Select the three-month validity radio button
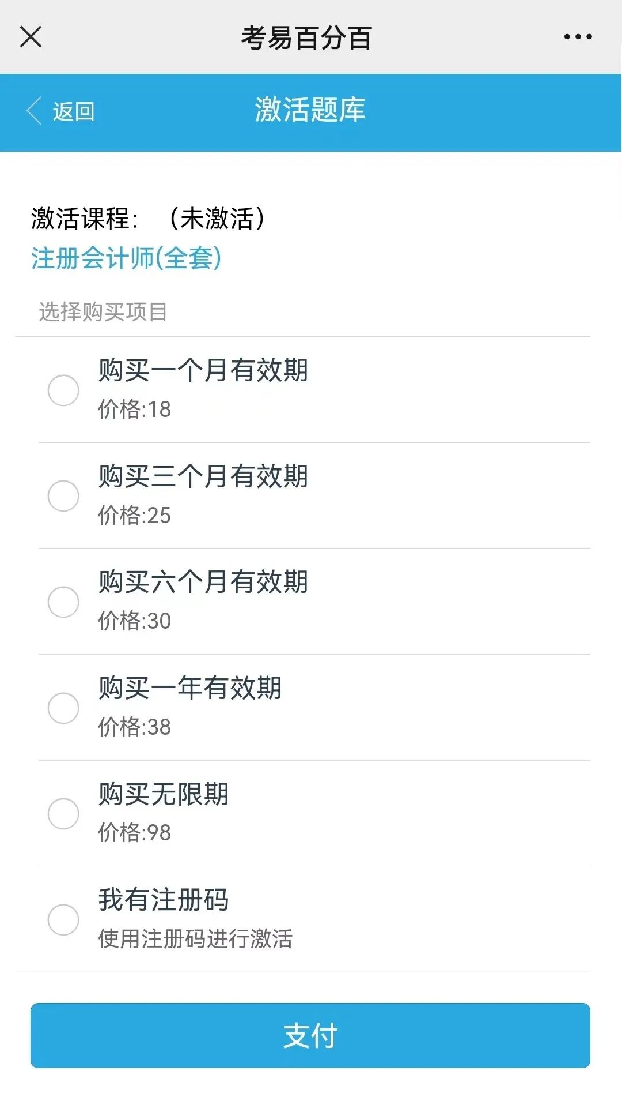622x1112 pixels. pos(63,496)
